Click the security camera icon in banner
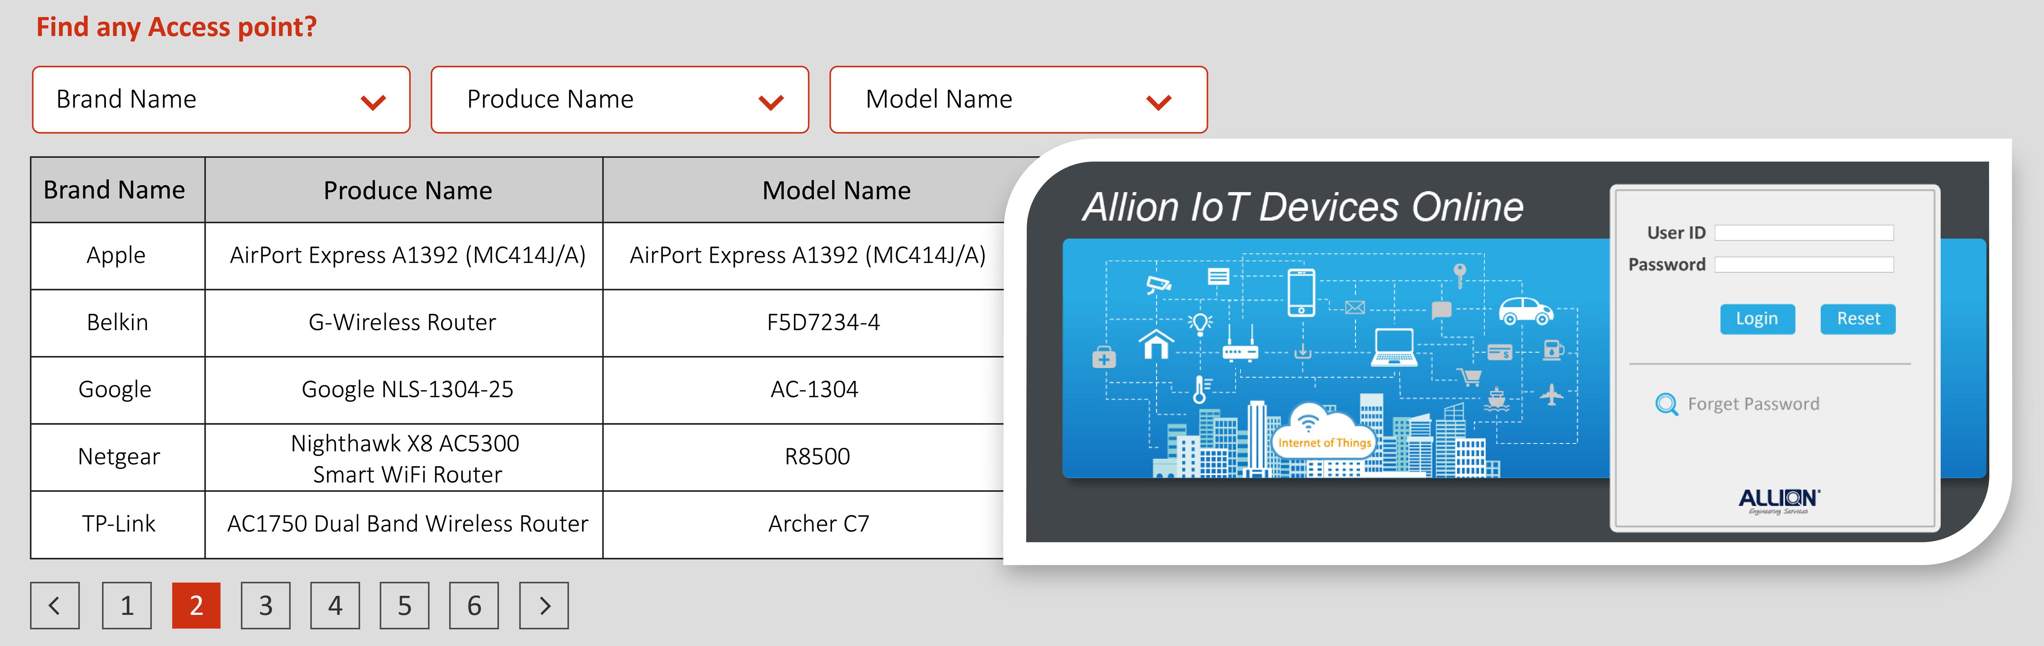The image size is (2044, 646). 1158,284
